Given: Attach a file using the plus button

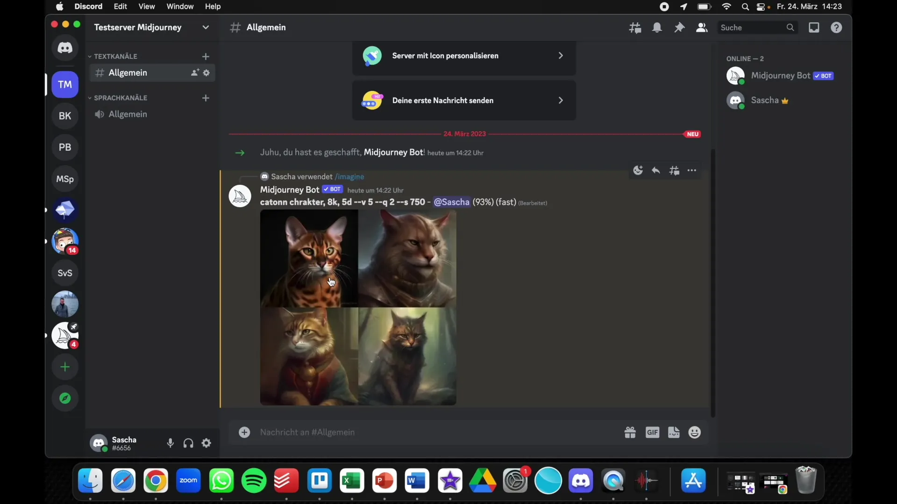Looking at the screenshot, I should click(x=244, y=432).
